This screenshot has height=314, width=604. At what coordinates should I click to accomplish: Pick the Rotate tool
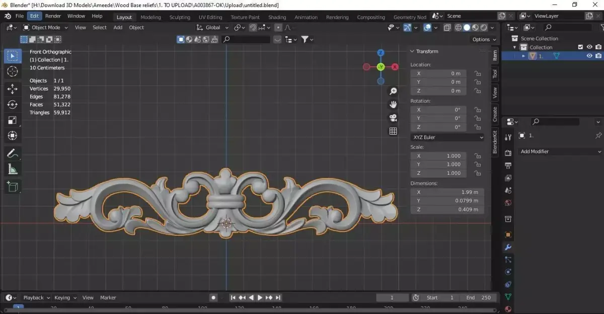pos(13,104)
